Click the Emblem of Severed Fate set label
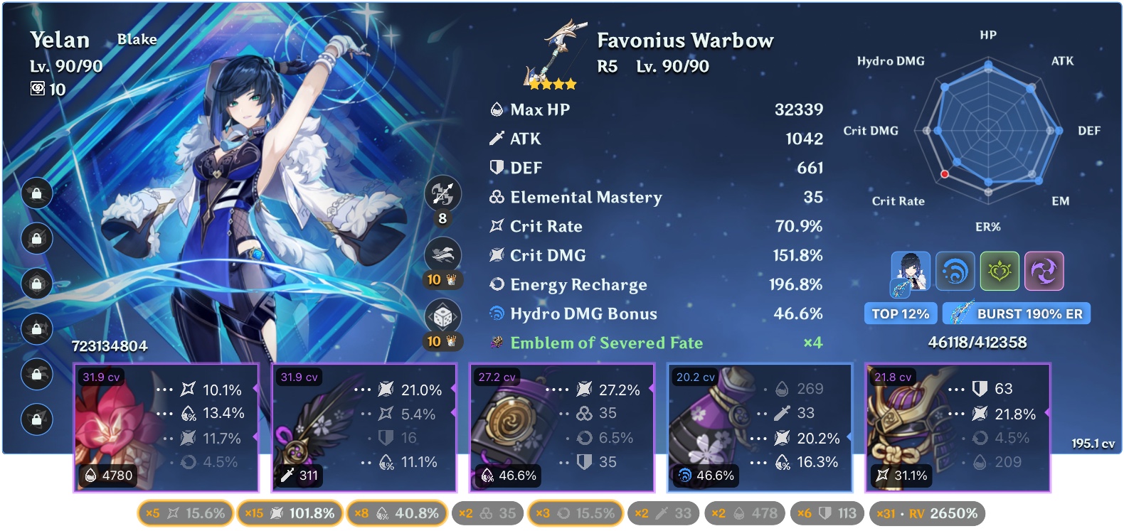Screen dimensions: 1124x531 [606, 343]
